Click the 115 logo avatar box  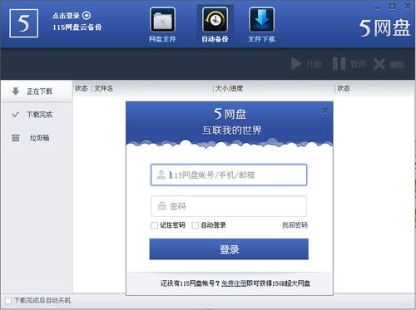pyautogui.click(x=23, y=23)
